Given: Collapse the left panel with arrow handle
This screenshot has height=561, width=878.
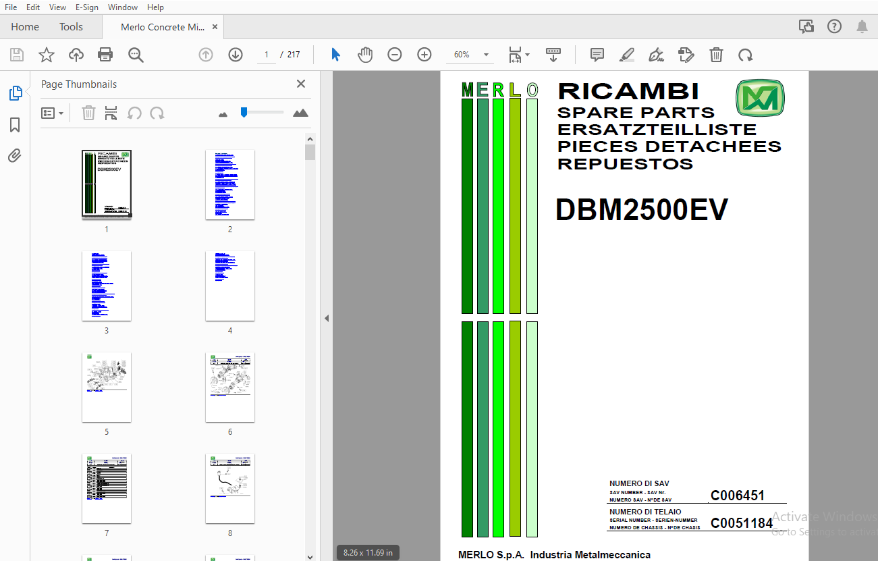Looking at the screenshot, I should [x=327, y=318].
